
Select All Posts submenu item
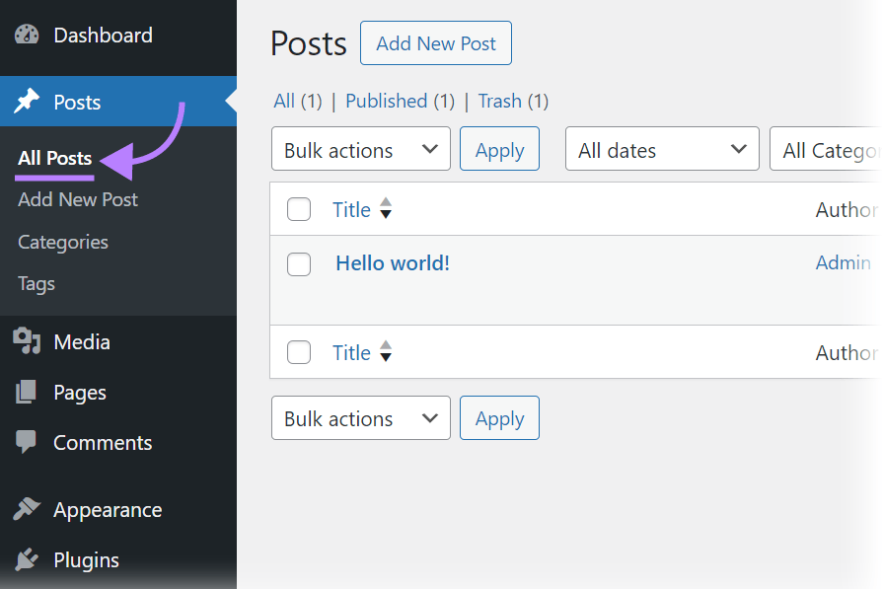click(x=54, y=158)
